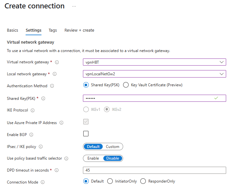Click info icon next to Virtual network gateway

tap(57, 62)
